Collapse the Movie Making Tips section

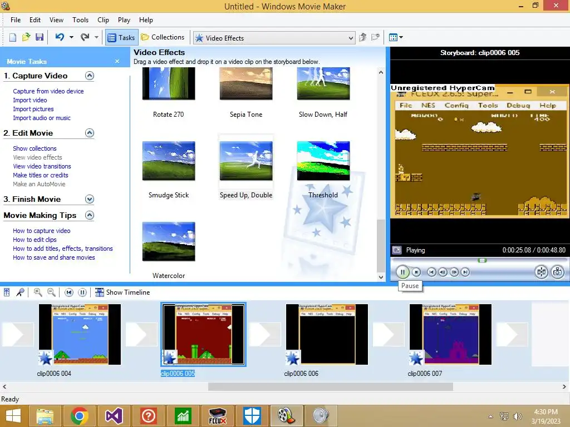point(90,215)
